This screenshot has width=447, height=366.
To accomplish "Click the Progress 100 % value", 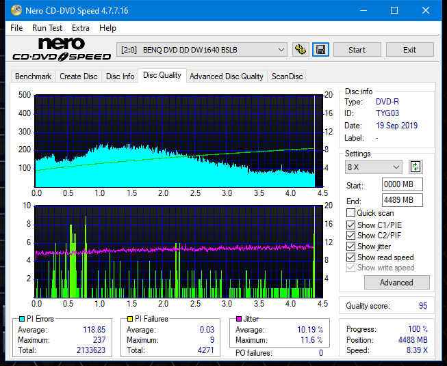I will click(x=418, y=329).
